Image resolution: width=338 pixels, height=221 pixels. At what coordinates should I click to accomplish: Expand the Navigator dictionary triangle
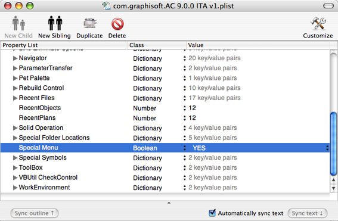pyautogui.click(x=15, y=58)
